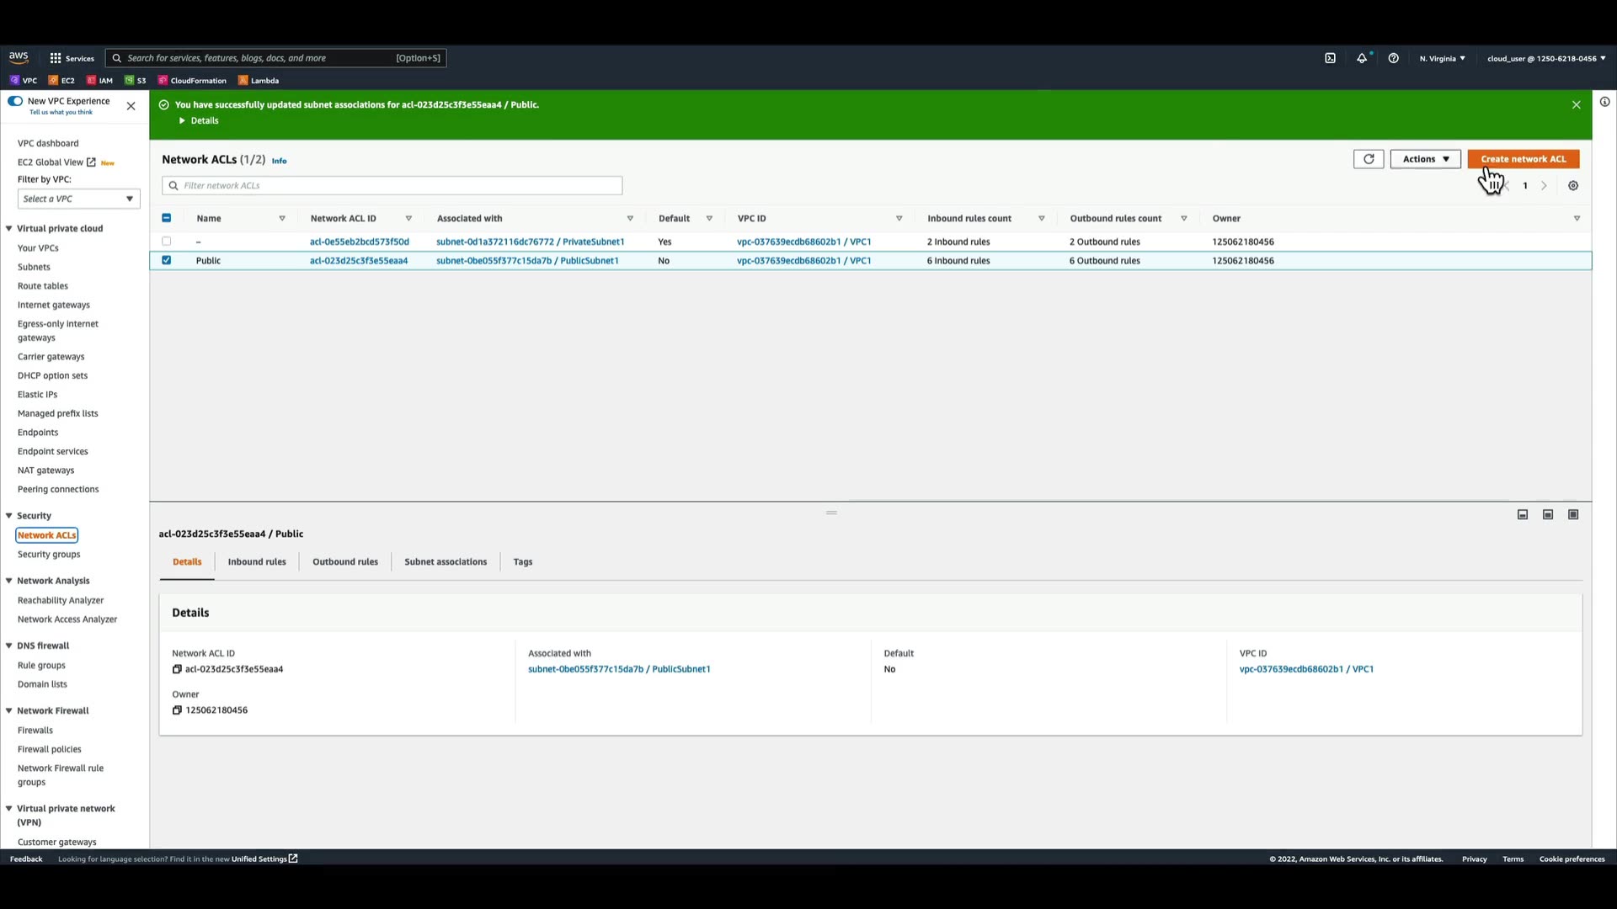Open AWS CloudShell icon in top bar
This screenshot has height=909, width=1617.
click(x=1330, y=58)
